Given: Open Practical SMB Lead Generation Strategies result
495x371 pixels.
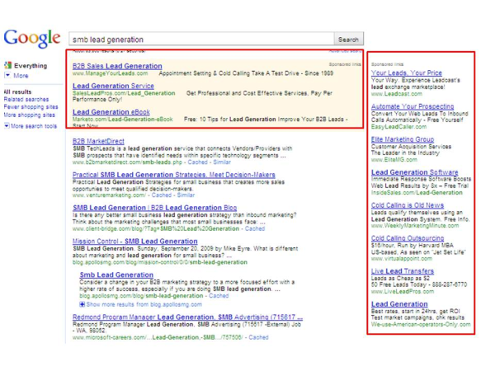Looking at the screenshot, I should click(x=173, y=175).
